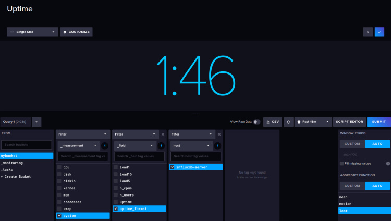The width and height of the screenshot is (391, 221).
Task: Enable the Fill missing values checkbox
Action: pos(341,163)
